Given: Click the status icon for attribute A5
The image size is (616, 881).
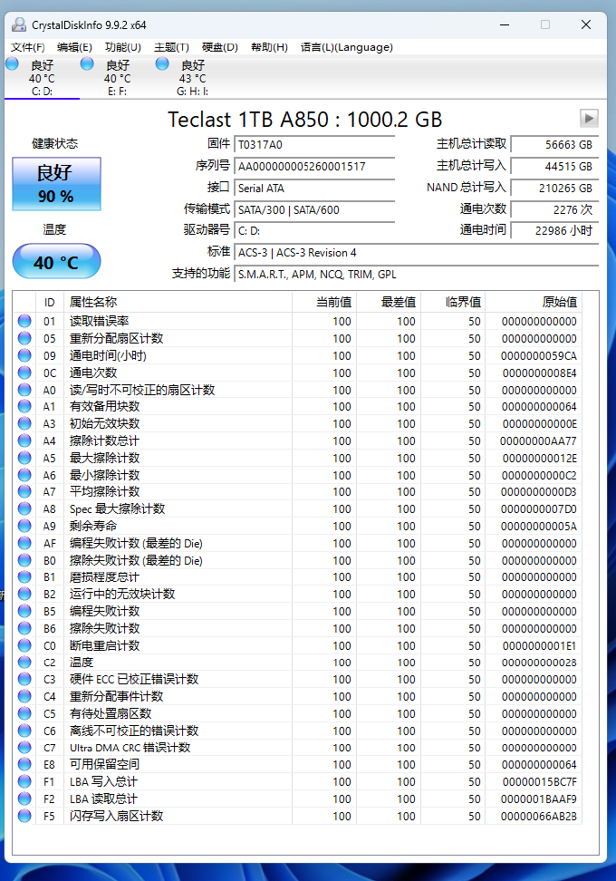Looking at the screenshot, I should (24, 458).
